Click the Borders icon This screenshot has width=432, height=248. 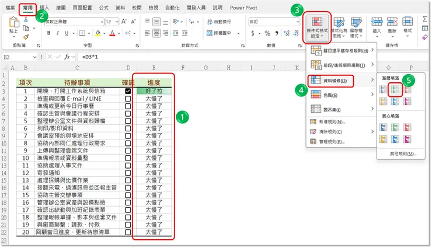coord(82,33)
